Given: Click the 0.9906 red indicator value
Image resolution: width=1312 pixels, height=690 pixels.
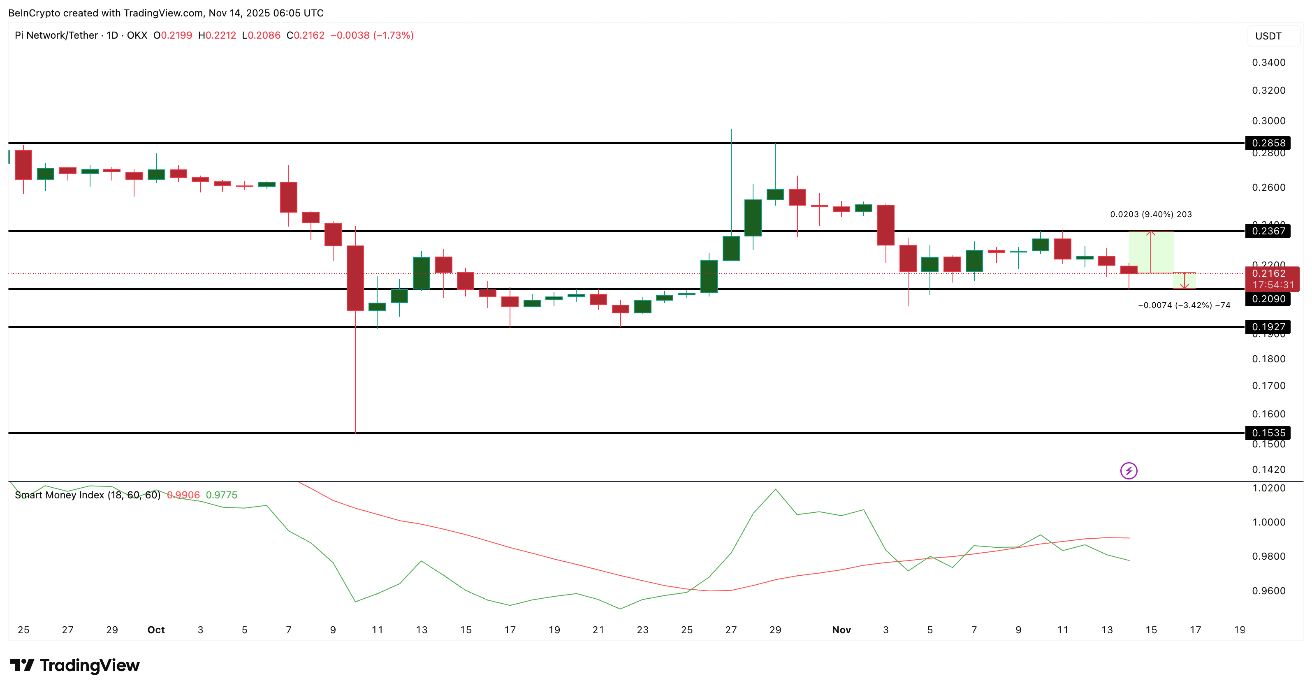Looking at the screenshot, I should click(183, 495).
